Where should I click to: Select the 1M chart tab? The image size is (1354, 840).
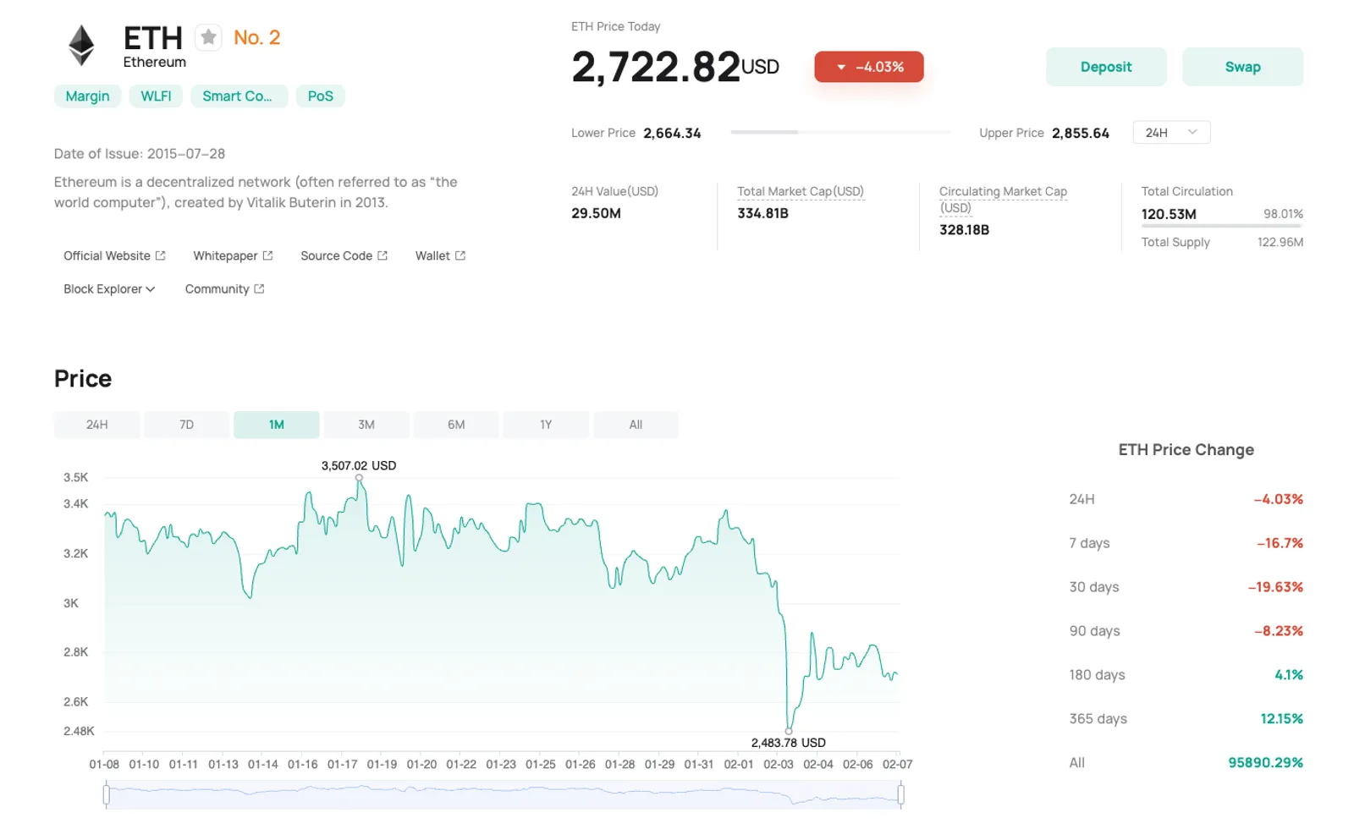[277, 425]
